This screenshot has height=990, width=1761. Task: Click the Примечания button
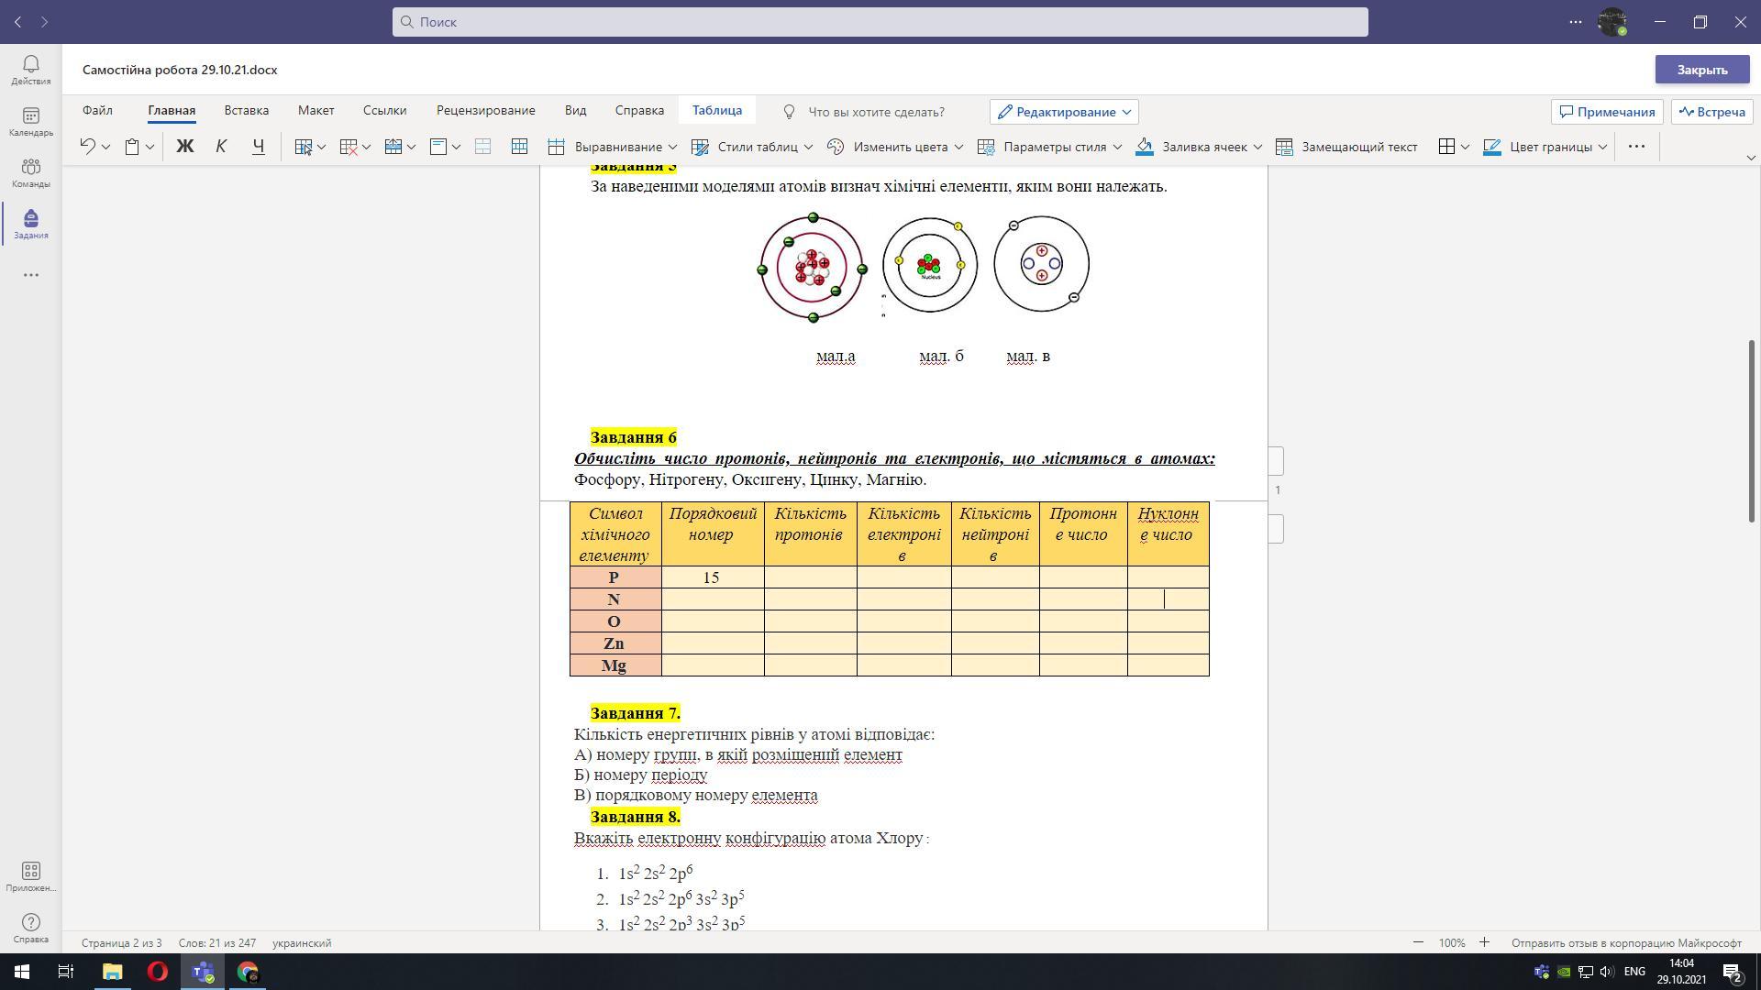click(1606, 112)
